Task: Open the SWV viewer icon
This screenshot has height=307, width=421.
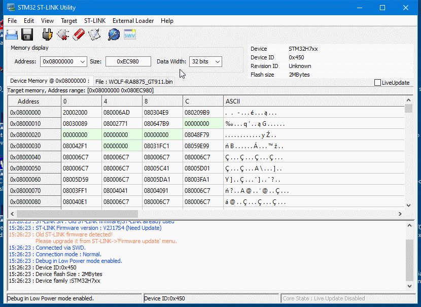Action: tap(130, 35)
